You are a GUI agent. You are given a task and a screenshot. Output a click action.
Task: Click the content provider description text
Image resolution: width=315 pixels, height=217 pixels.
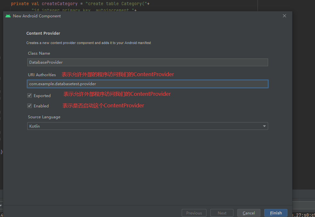pos(89,43)
